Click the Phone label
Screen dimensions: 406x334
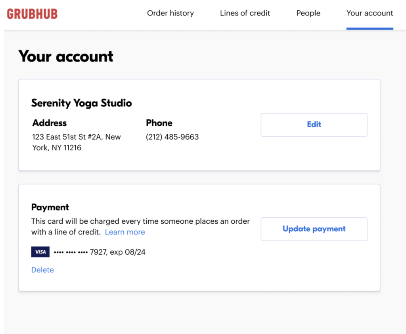point(159,123)
